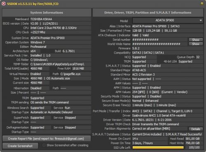Click Channel 1, Target 0, LUN 0 value

click(174, 111)
